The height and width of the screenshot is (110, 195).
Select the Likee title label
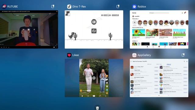point(76,55)
